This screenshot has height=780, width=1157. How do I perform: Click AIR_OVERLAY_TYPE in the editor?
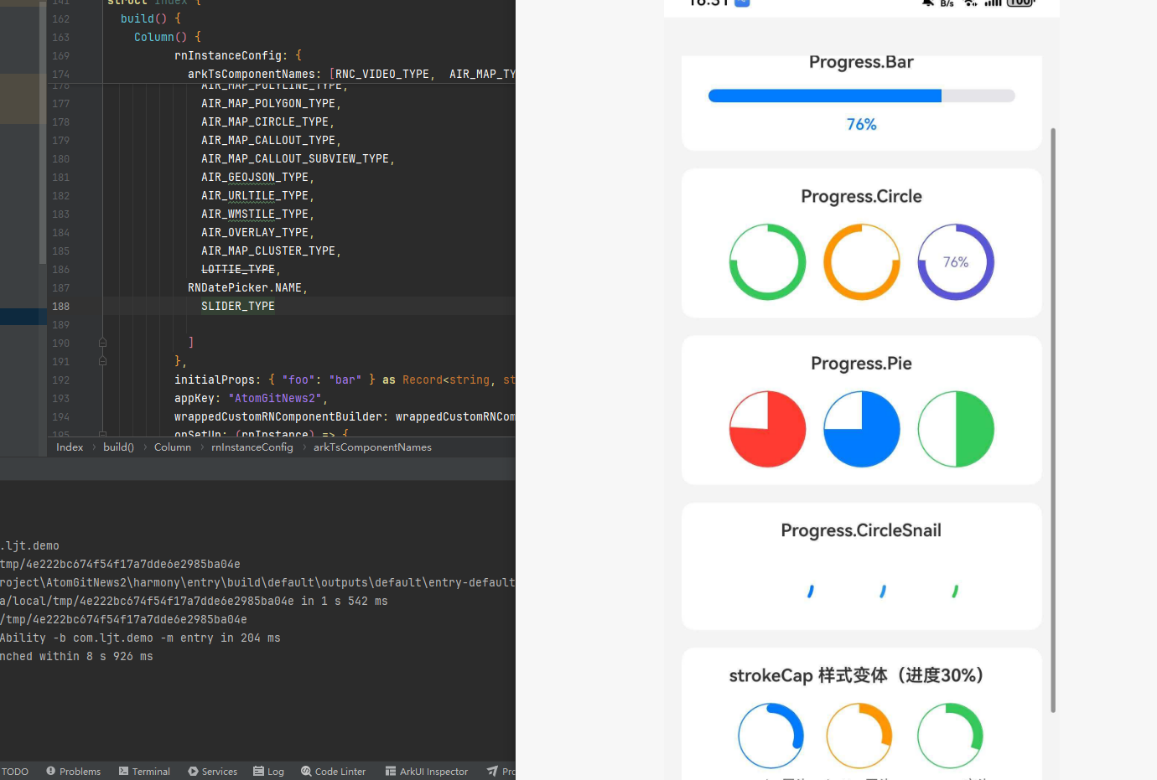[255, 232]
